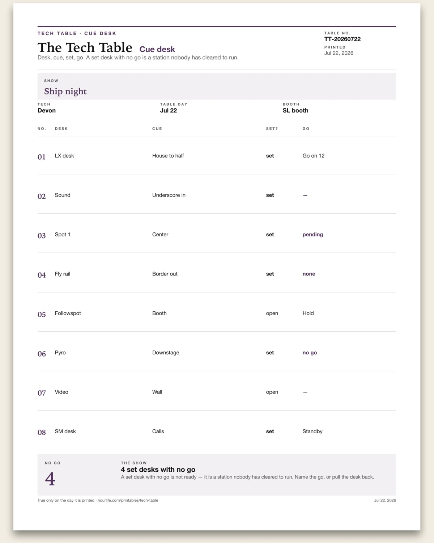434x543 pixels.
Task: Click the 'Ship night' show title
Action: point(65,91)
